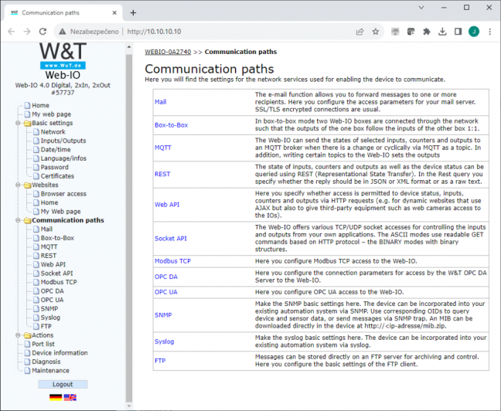Screen dimensions: 501x411
Task: Open Maintenance in tree
Action: click(x=50, y=371)
